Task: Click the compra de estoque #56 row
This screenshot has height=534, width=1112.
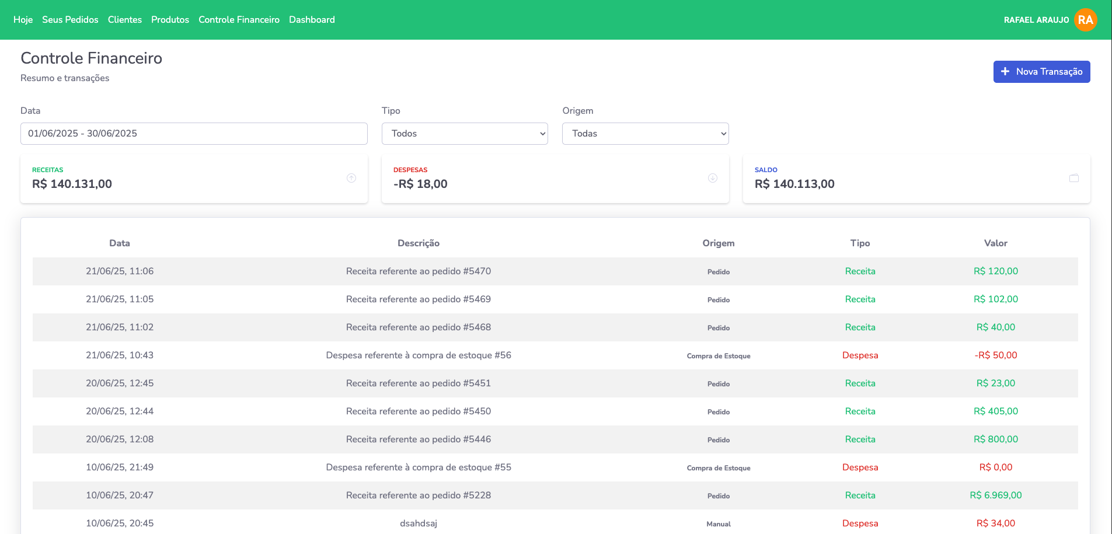Action: click(x=418, y=355)
